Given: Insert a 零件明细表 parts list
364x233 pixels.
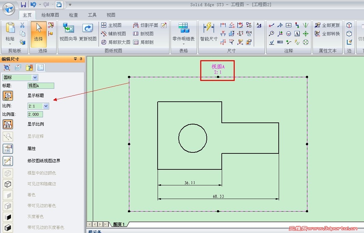Looking at the screenshot, I should 184,32.
